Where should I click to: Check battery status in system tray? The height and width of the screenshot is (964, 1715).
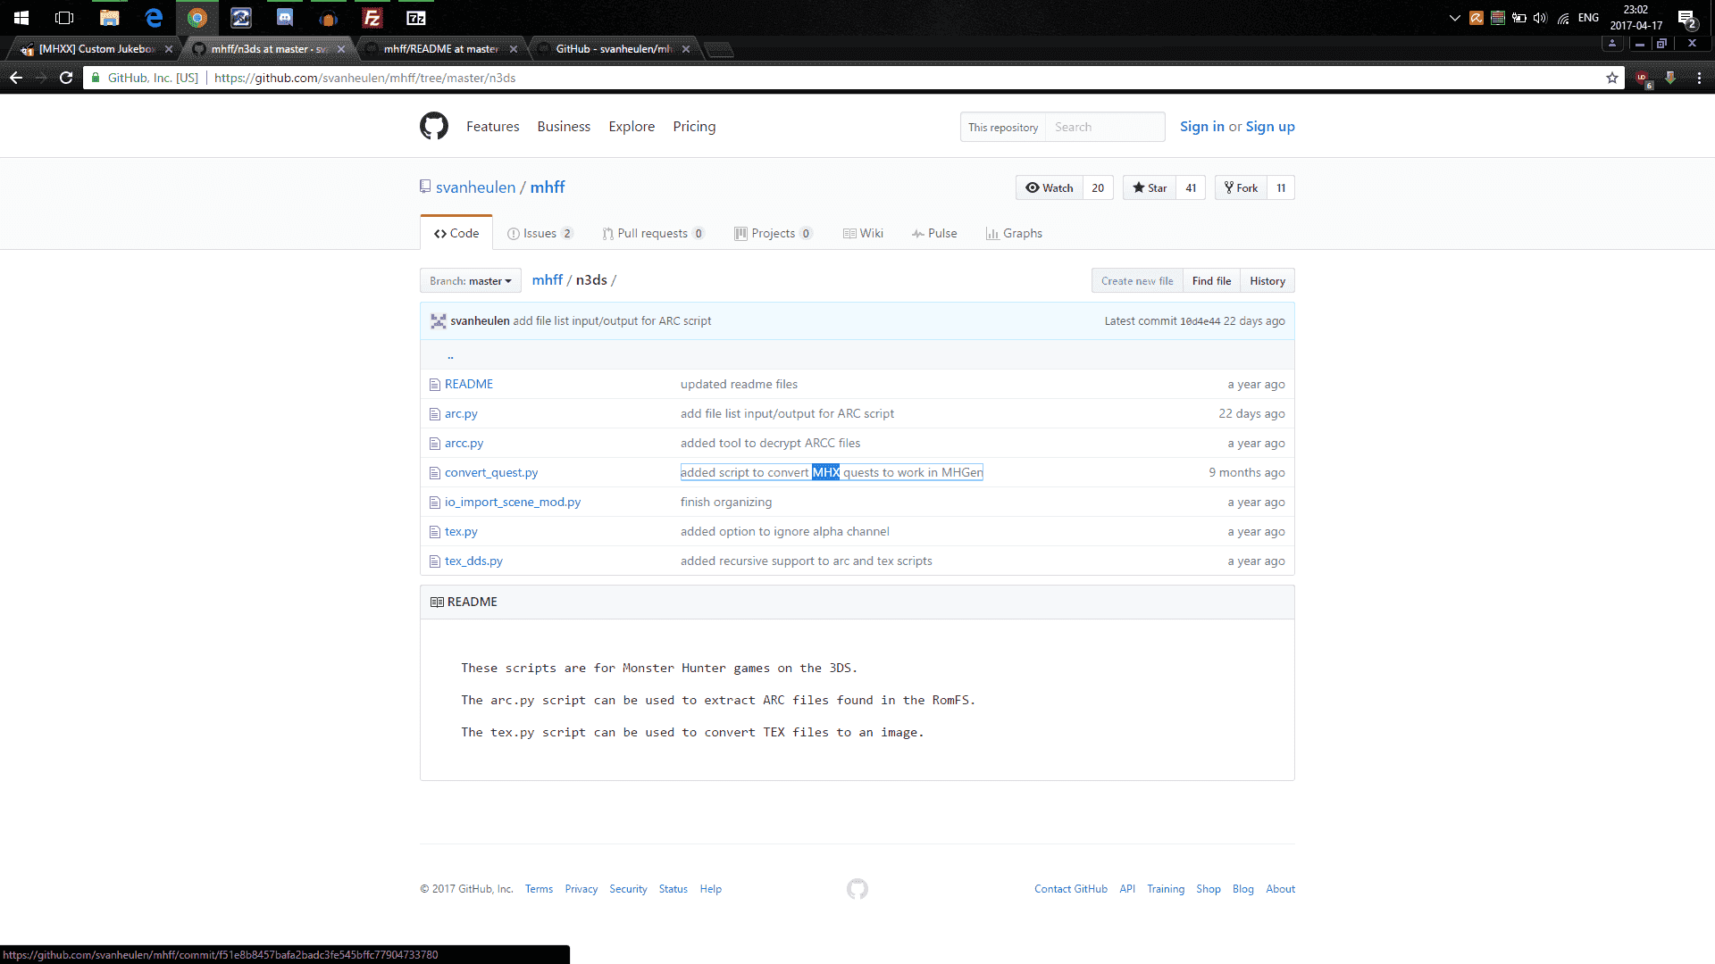click(x=1518, y=18)
